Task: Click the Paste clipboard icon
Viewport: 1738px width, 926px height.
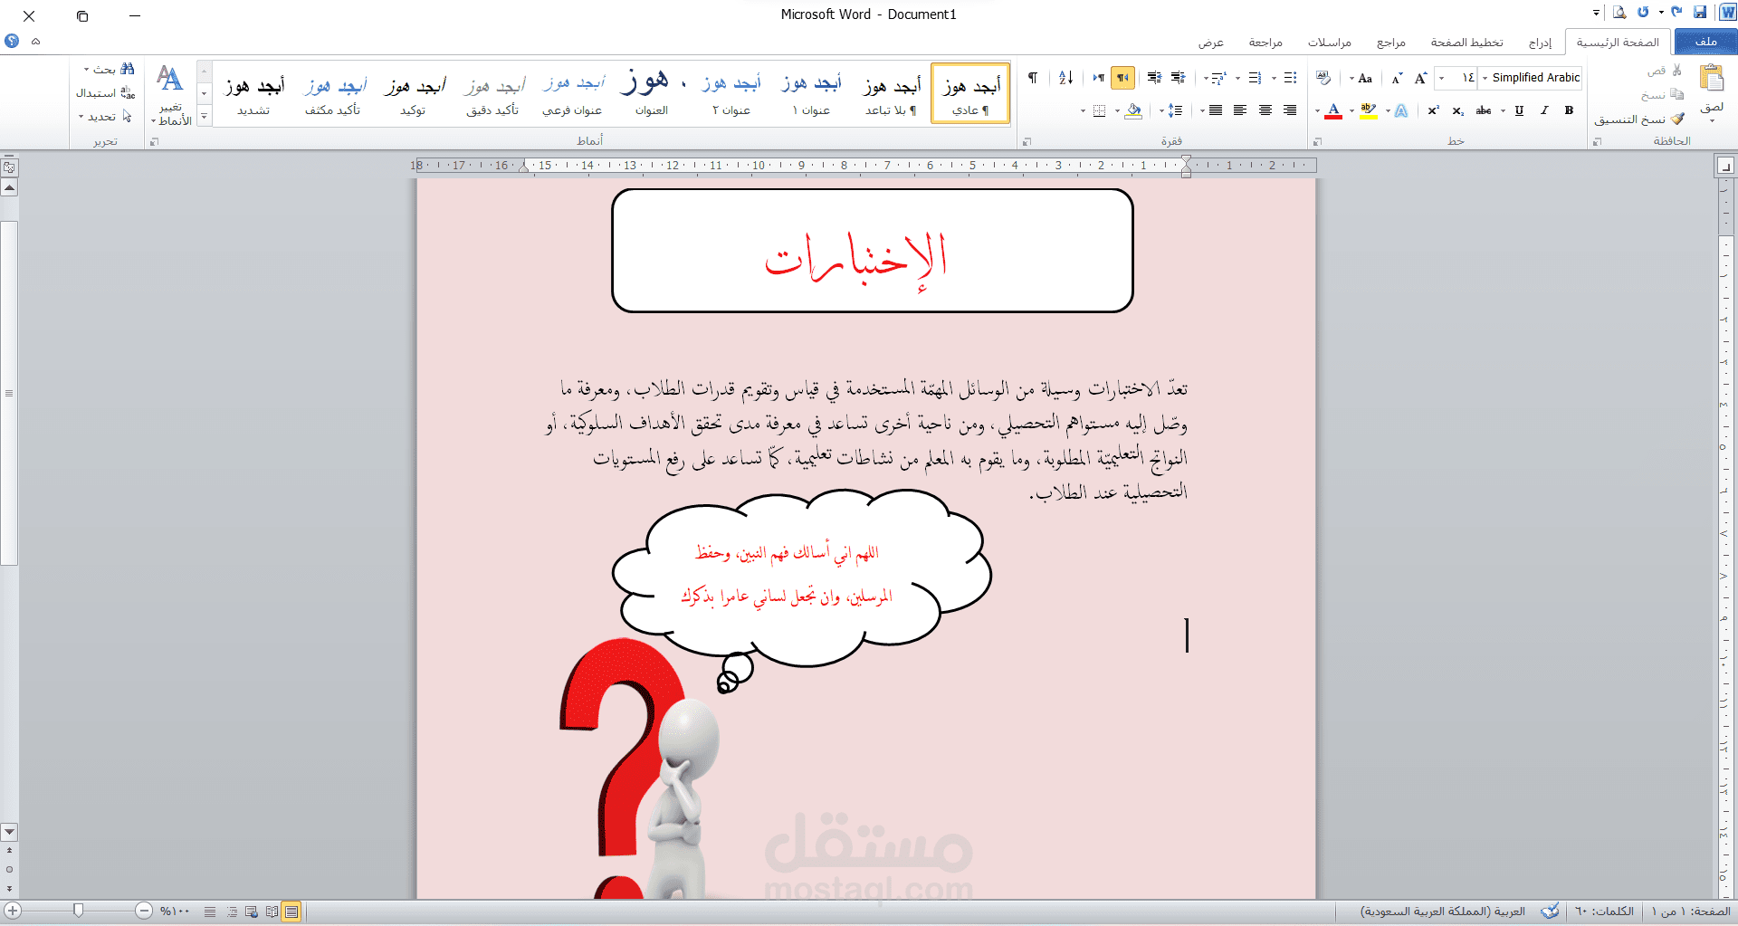Action: click(1711, 78)
